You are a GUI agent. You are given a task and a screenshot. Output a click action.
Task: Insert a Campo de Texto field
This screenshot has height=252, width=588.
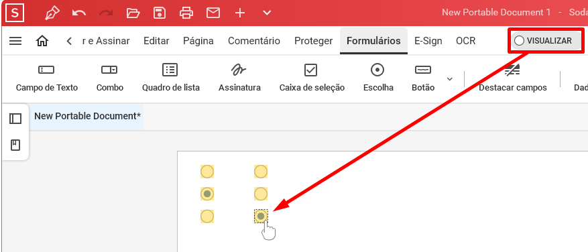coord(47,78)
